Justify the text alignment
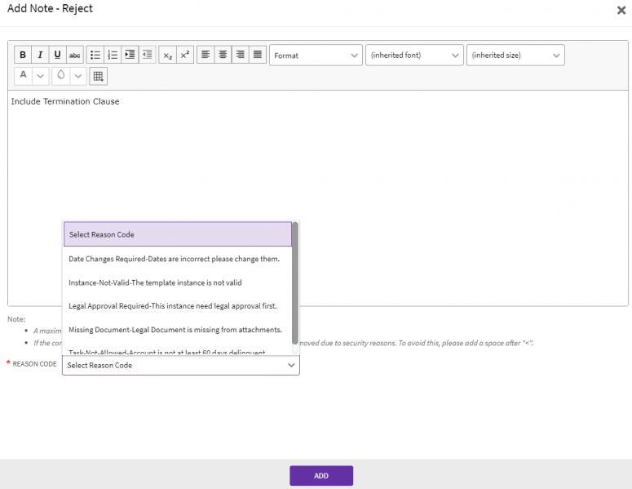 point(258,56)
